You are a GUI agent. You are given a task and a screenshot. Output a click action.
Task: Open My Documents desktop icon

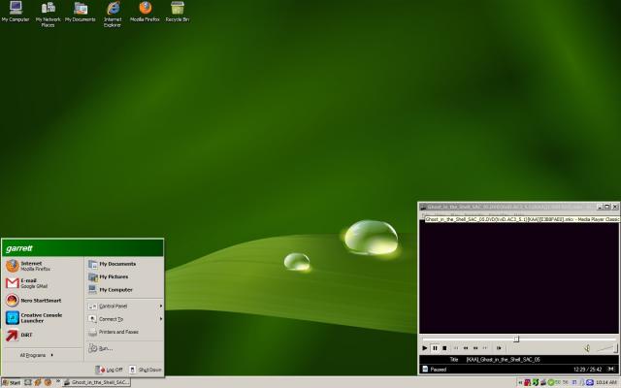point(81,11)
